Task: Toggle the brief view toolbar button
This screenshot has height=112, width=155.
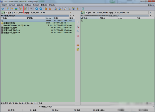Action: point(8,9)
